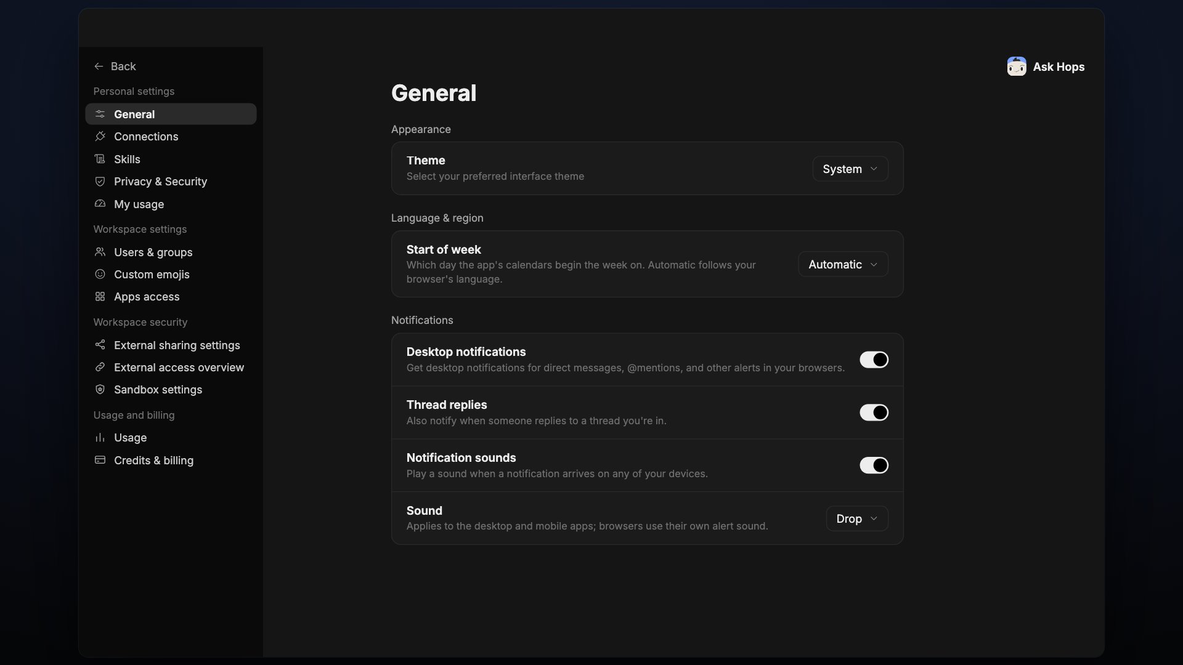Viewport: 1183px width, 665px height.
Task: Open External access overview page
Action: tap(171, 367)
